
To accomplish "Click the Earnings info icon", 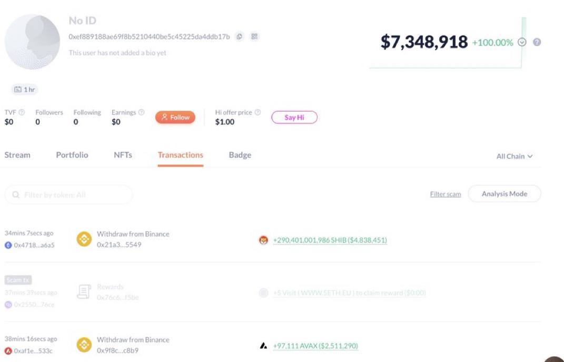I will point(141,112).
